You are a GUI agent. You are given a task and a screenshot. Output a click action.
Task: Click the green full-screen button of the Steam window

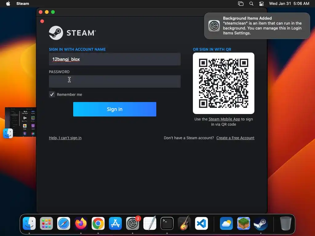point(53,12)
